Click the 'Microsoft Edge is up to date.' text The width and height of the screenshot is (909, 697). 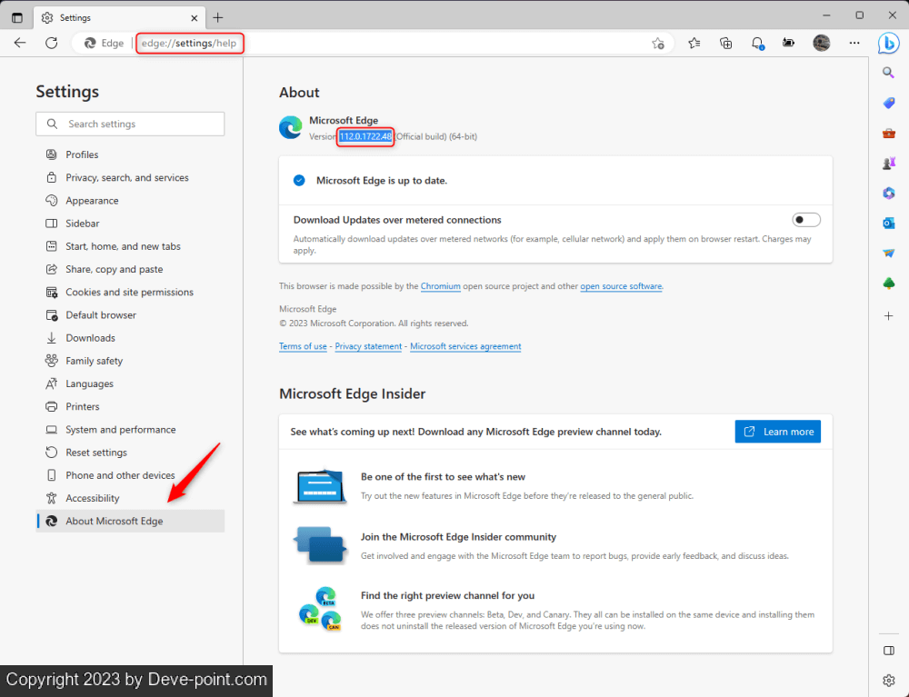(x=382, y=181)
